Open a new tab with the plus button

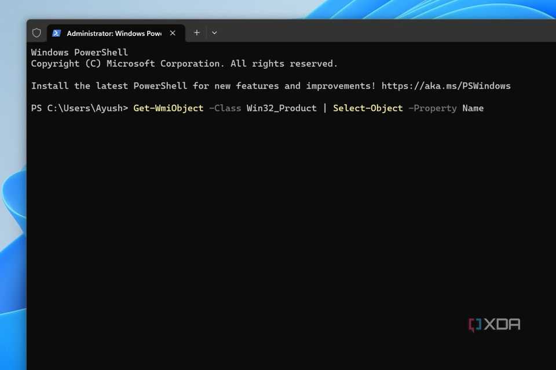tap(197, 33)
